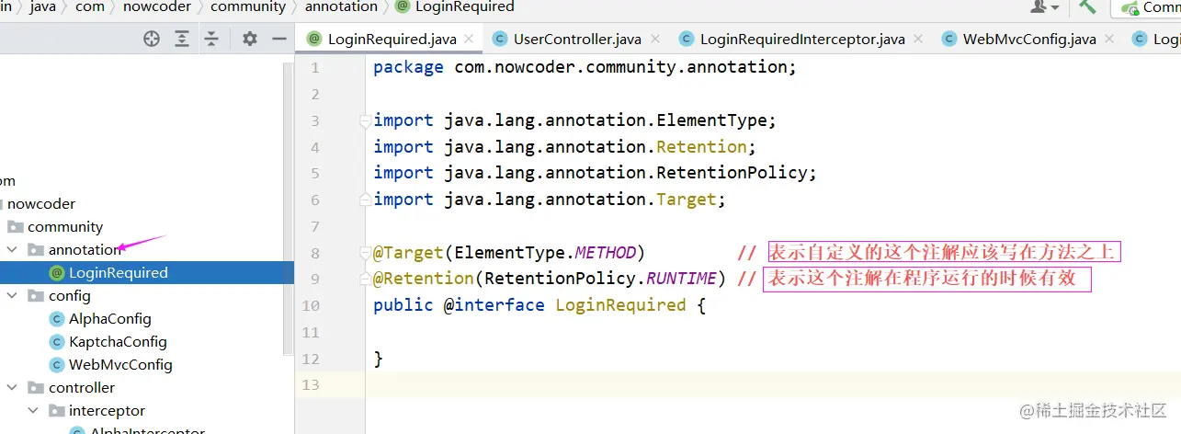Click line number 10 in the gutter
Image resolution: width=1181 pixels, height=434 pixels.
[310, 305]
